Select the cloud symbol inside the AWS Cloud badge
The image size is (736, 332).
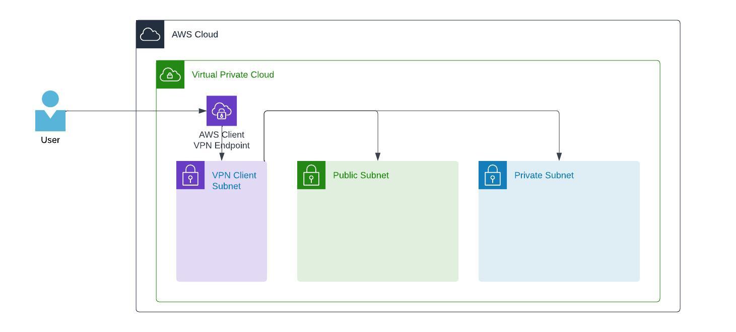click(x=150, y=33)
